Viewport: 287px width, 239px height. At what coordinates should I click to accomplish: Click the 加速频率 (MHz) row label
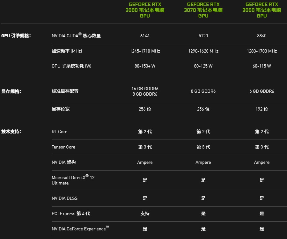click(x=67, y=51)
